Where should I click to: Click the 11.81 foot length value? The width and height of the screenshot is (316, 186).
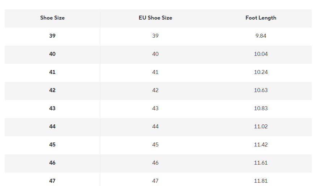pyautogui.click(x=261, y=181)
